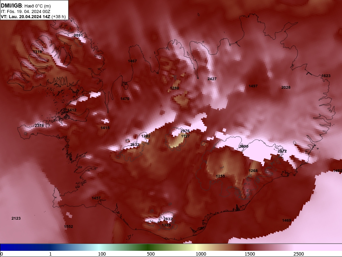Click the height color scale bar
342x257 pixels.
tap(171, 247)
